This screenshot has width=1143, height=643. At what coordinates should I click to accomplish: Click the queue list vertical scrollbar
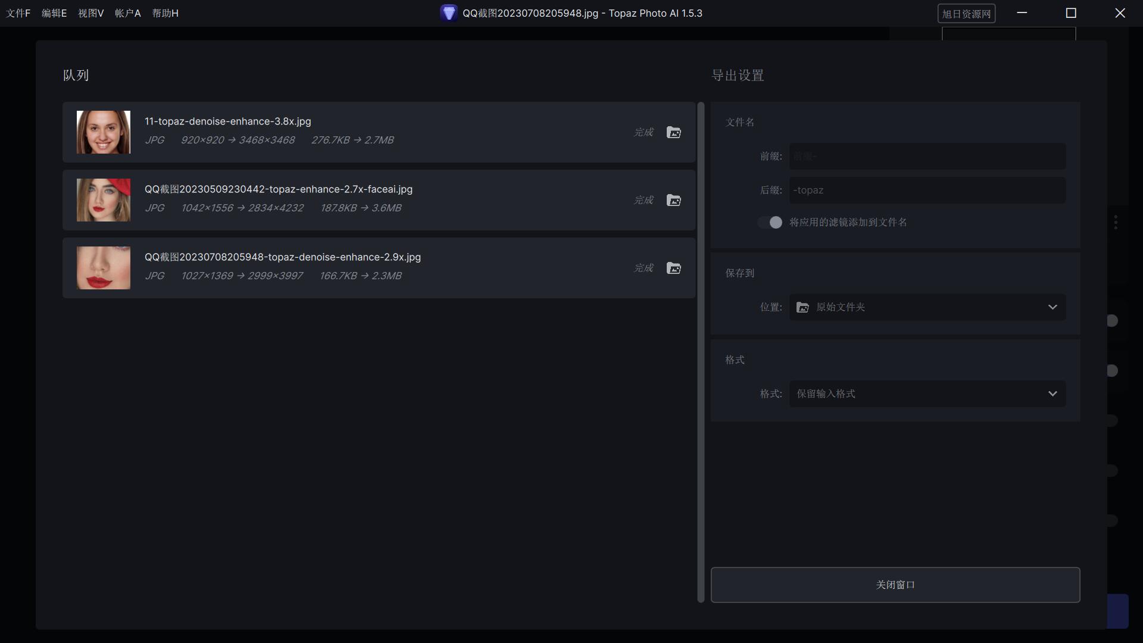pyautogui.click(x=701, y=352)
